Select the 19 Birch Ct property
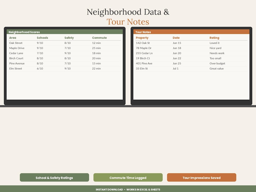Screen dimensions: 256x192 point(143,58)
